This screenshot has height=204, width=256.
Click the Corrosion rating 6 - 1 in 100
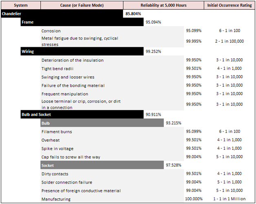pos(230,31)
